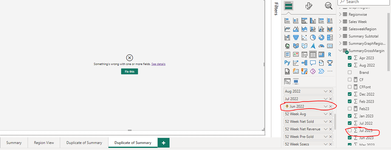Select the R script visual
The width and height of the screenshot is (391, 150).
click(x=330, y=54)
